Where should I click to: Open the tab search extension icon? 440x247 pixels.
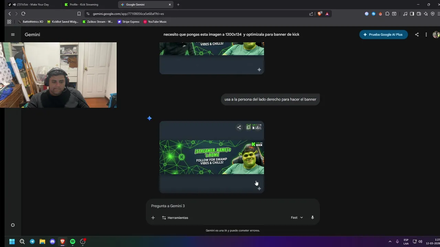point(394,14)
